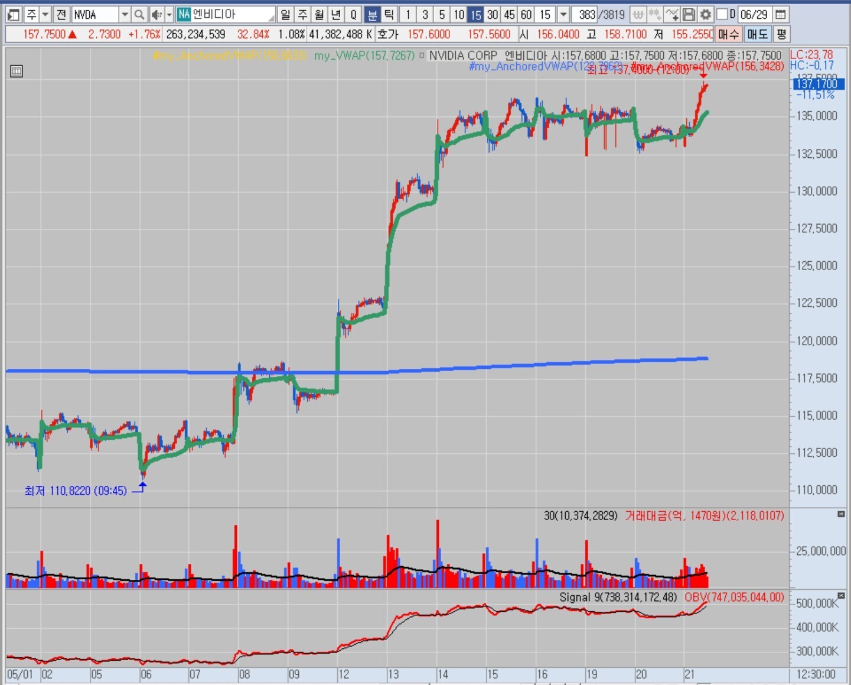Click the blue my_AnchoredVWAP legend label
The image size is (851, 685).
(x=546, y=66)
